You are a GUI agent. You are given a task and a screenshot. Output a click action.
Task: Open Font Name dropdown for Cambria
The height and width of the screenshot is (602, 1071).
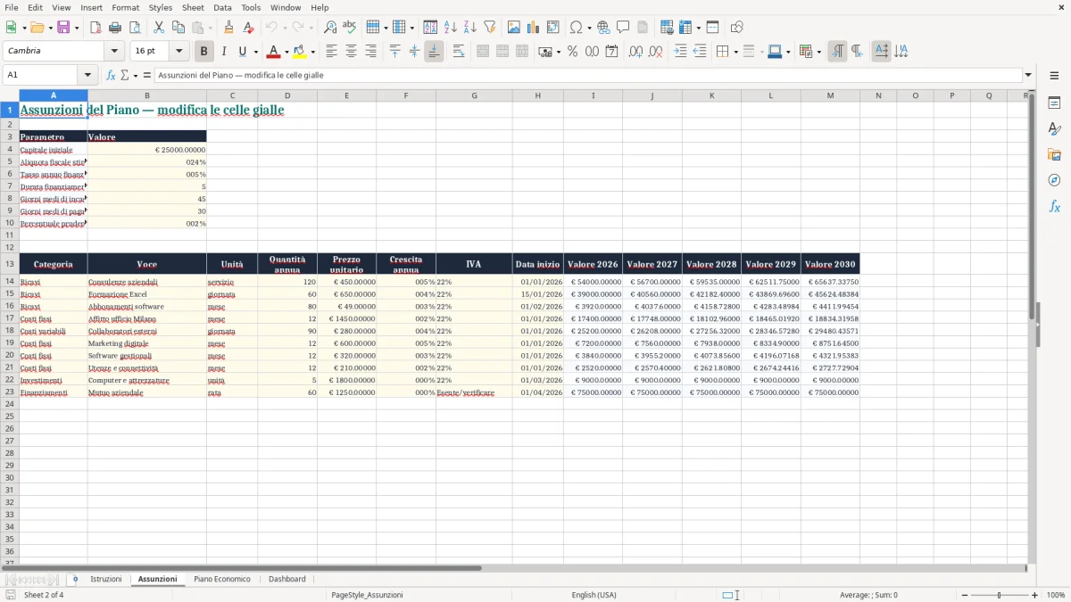click(x=113, y=51)
